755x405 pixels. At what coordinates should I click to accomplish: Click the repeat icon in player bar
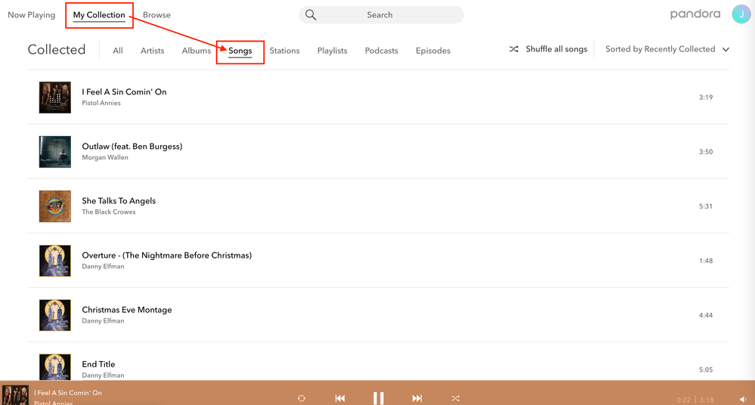tap(302, 398)
